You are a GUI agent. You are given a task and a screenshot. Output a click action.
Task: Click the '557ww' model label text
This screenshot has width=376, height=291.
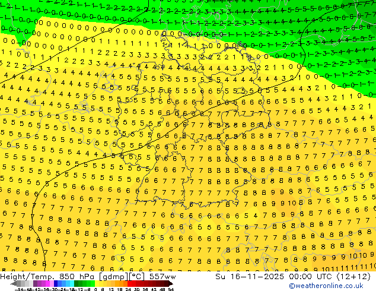pyautogui.click(x=162, y=277)
